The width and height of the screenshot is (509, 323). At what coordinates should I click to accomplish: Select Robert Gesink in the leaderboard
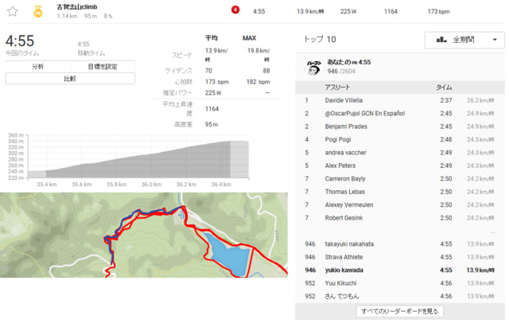coord(344,218)
